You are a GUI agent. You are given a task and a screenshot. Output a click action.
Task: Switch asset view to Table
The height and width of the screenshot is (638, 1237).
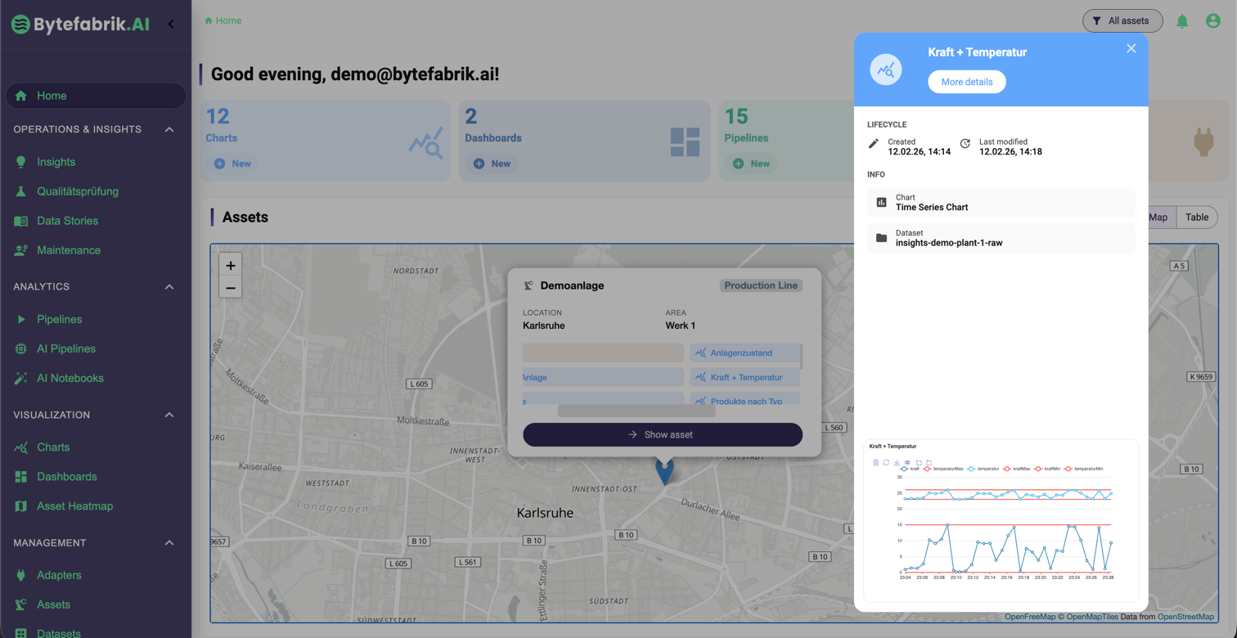point(1196,217)
